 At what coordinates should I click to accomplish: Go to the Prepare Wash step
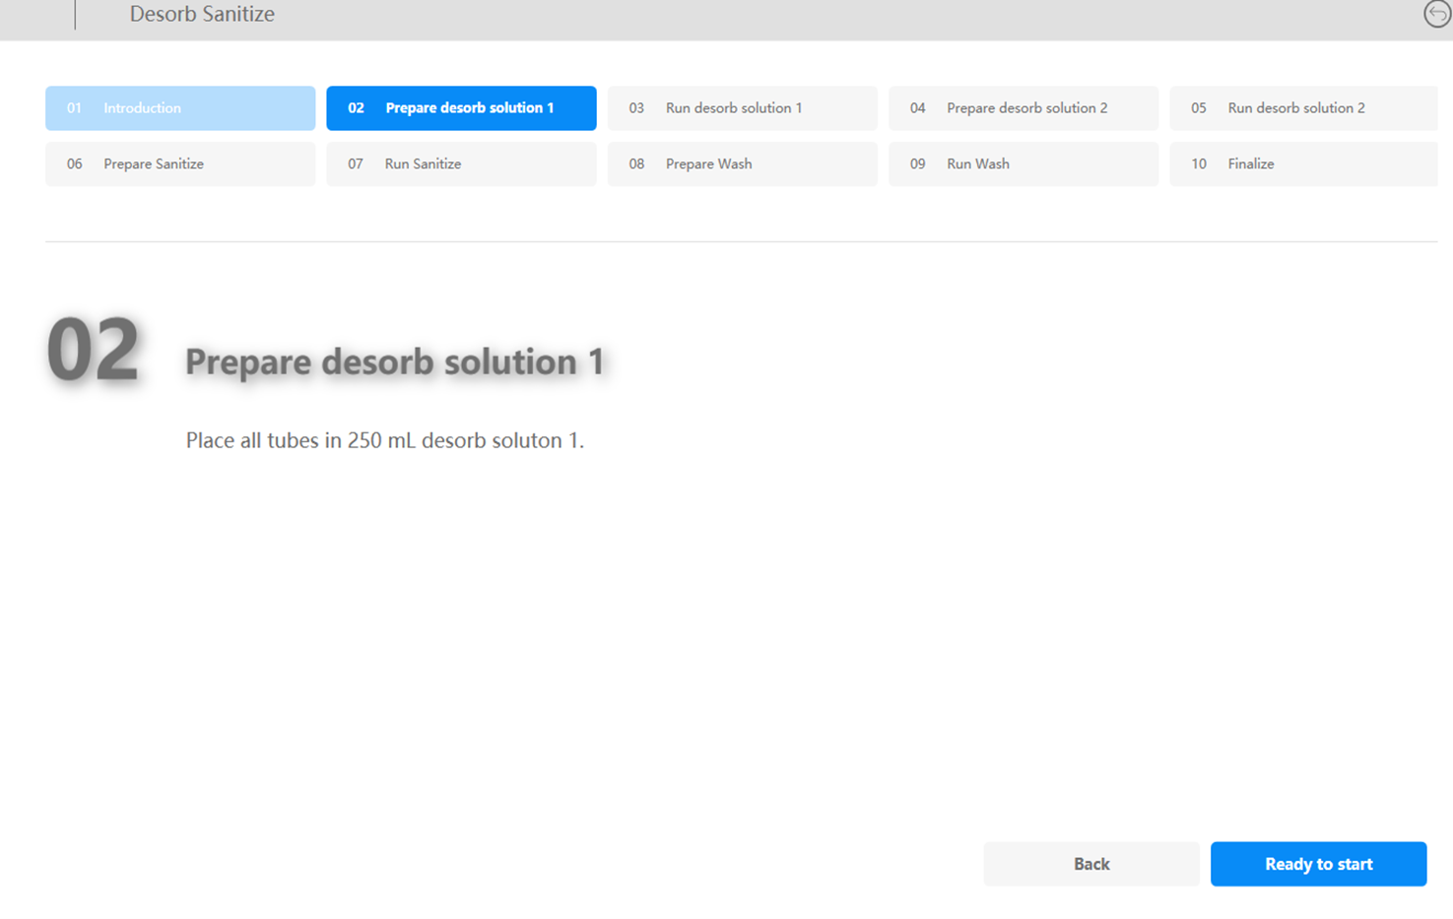coord(742,164)
